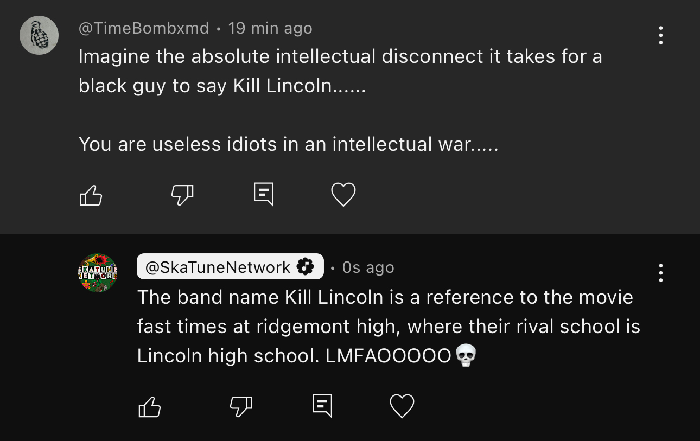Image resolution: width=700 pixels, height=441 pixels.
Task: Thumbs down the @SkaTuneNetwork reply
Action: [241, 406]
